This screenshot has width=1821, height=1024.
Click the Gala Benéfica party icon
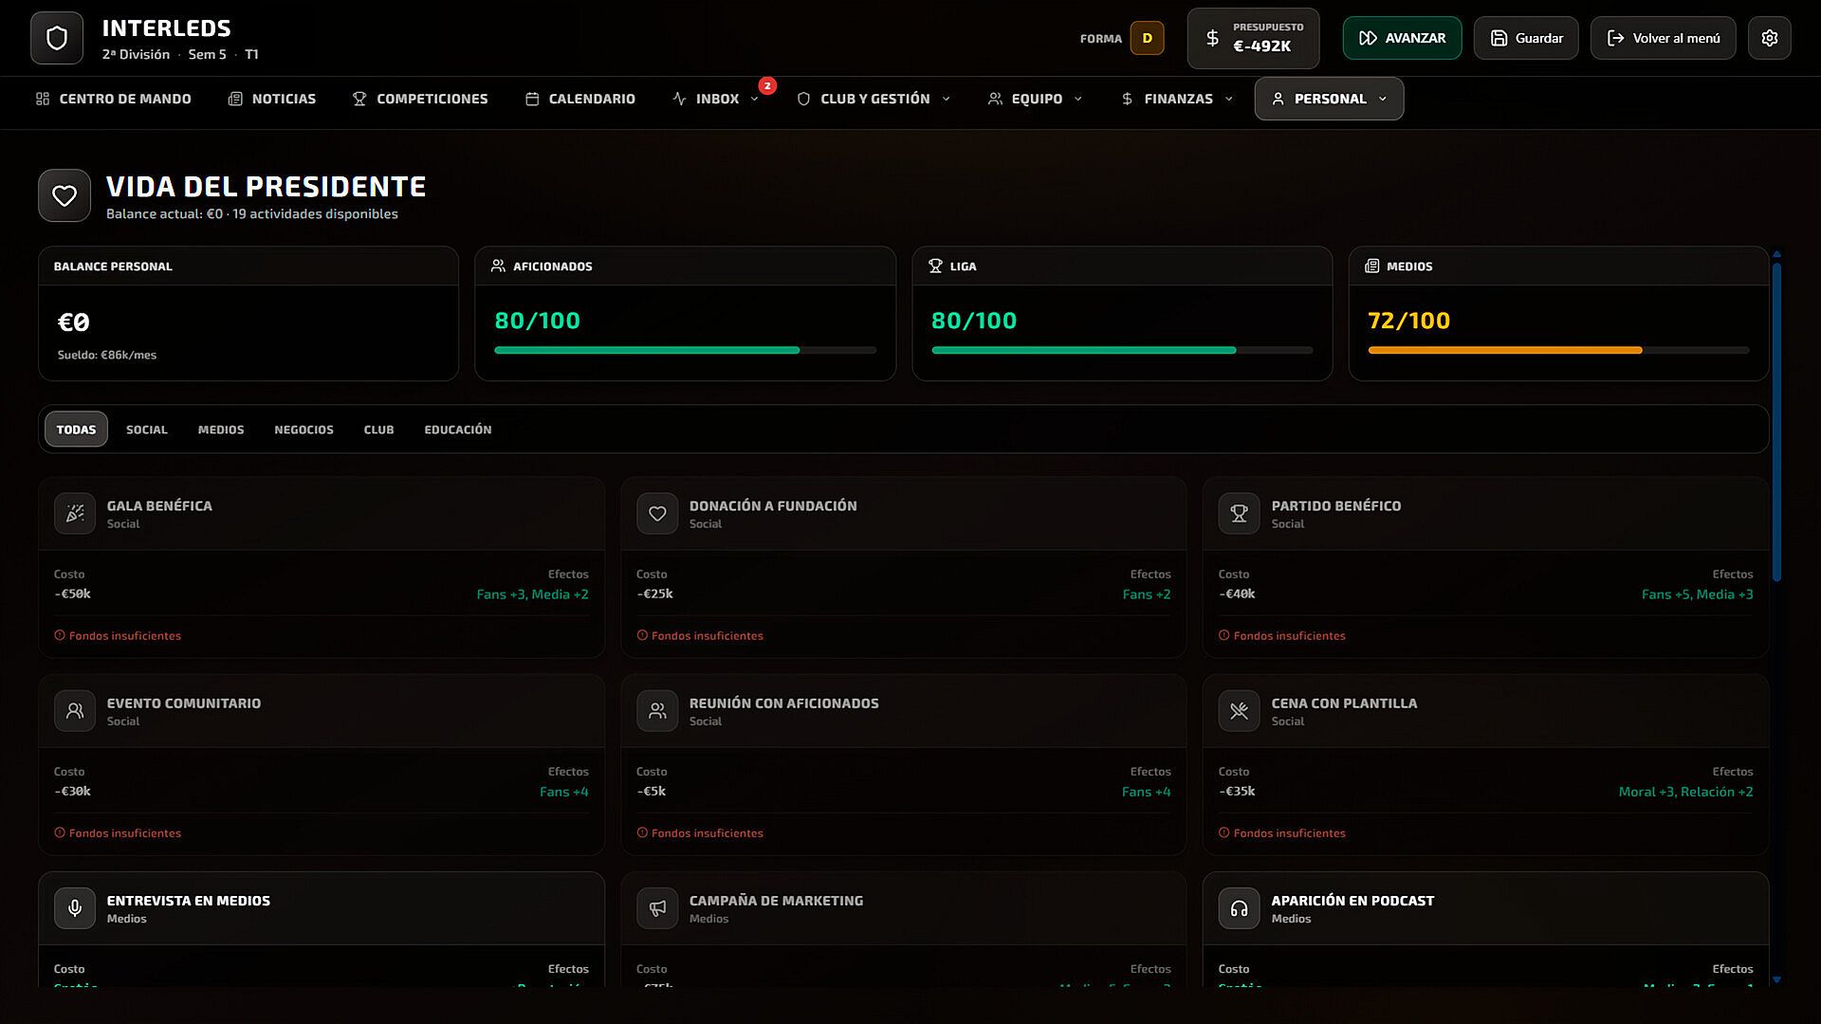[x=75, y=514]
